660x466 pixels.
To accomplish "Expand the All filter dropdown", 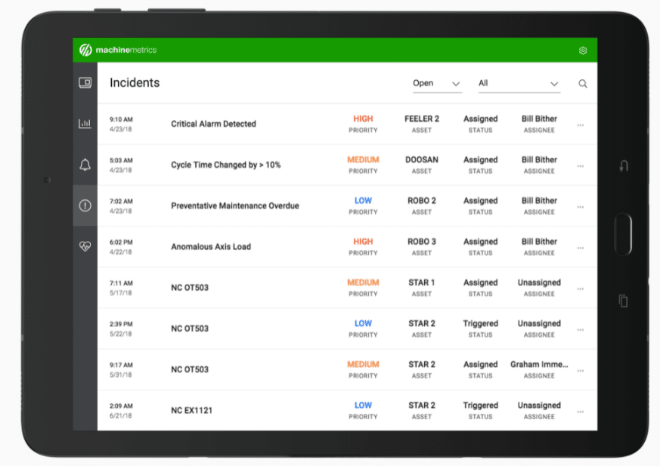I will 519,83.
